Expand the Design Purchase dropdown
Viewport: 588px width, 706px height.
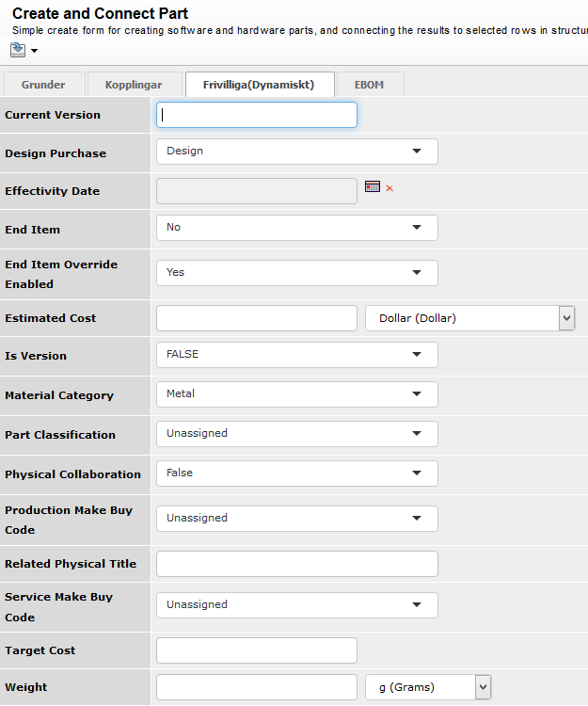pos(296,152)
